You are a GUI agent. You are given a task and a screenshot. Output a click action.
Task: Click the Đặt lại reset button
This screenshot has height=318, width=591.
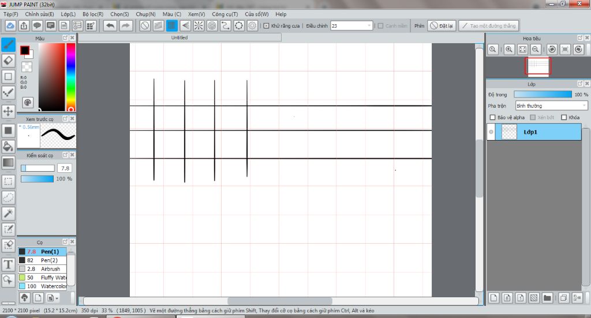tap(442, 25)
